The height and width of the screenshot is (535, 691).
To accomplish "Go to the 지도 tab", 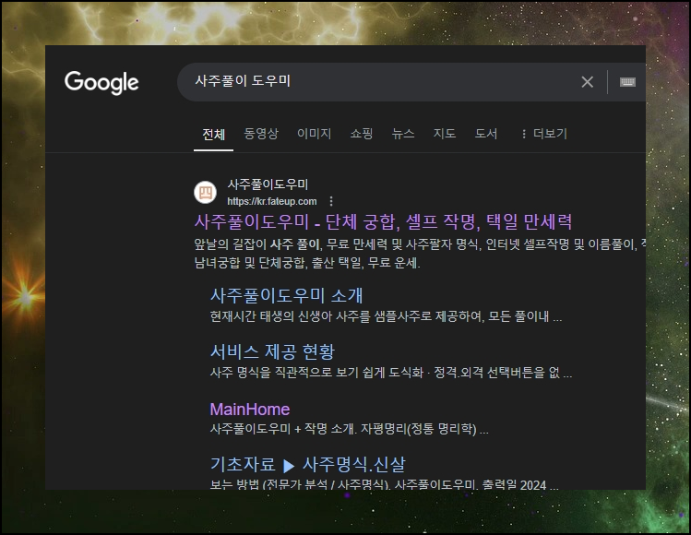I will (445, 134).
